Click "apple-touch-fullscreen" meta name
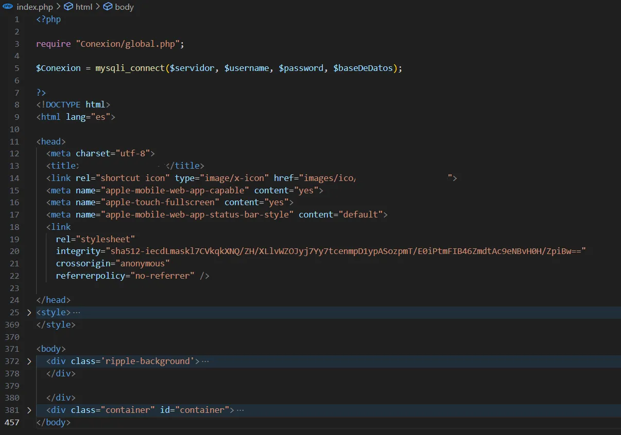This screenshot has width=621, height=435. pyautogui.click(x=160, y=202)
